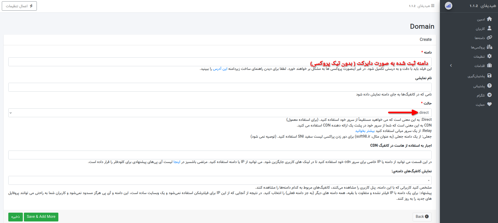Image resolution: width=498 pixels, height=223 pixels.
Task: Click the green Save (ذخیره) button
Action: point(16,217)
